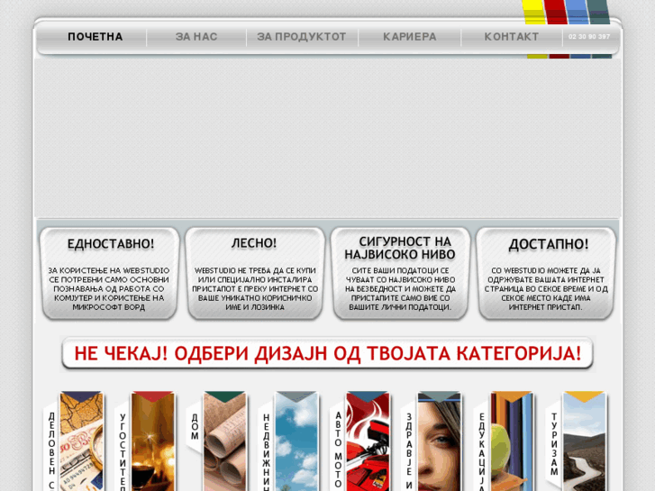Click the НЕ ЧЕКАЈ! ОДБЕРИ ДИЗАЈН banner

tap(328, 354)
